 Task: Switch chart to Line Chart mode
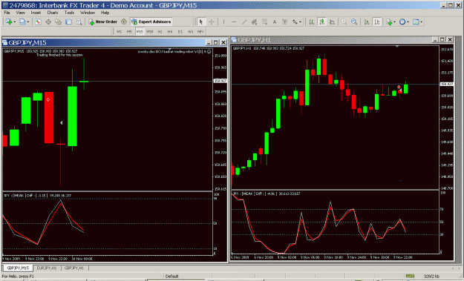[x=332, y=22]
